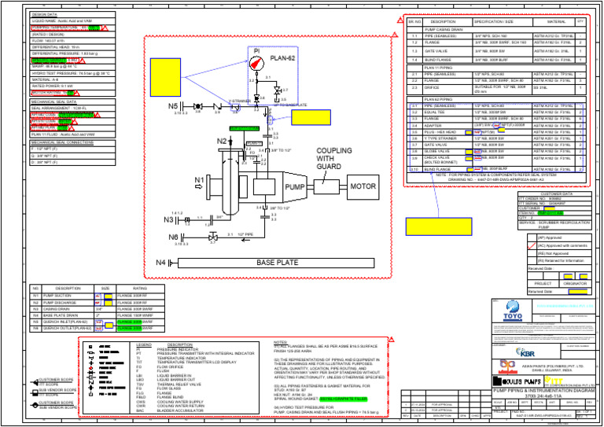The image size is (604, 427).
Task: Click the check valve symbol labeled 3.9
Action: click(x=218, y=106)
